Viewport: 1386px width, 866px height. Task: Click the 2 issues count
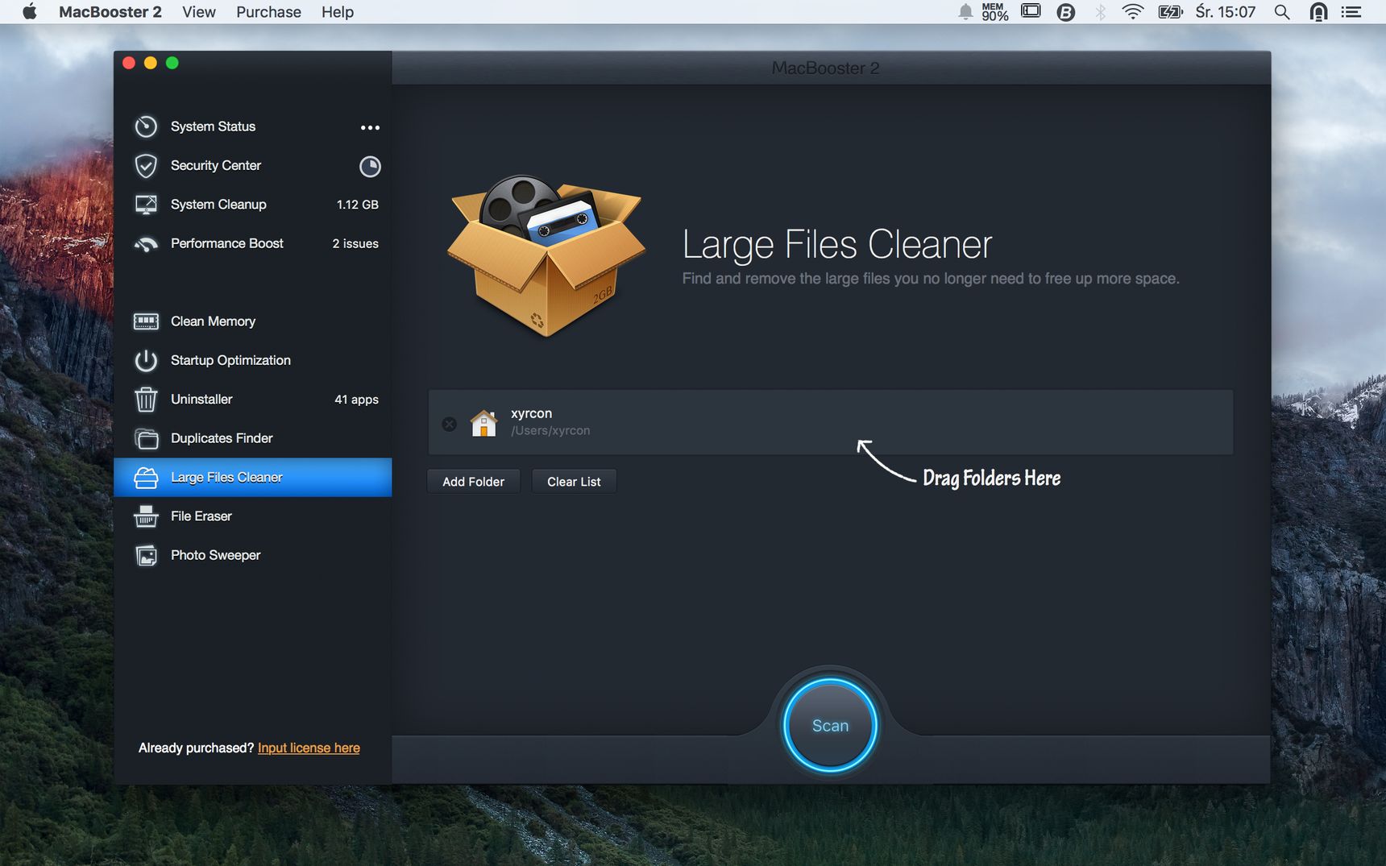pyautogui.click(x=355, y=244)
